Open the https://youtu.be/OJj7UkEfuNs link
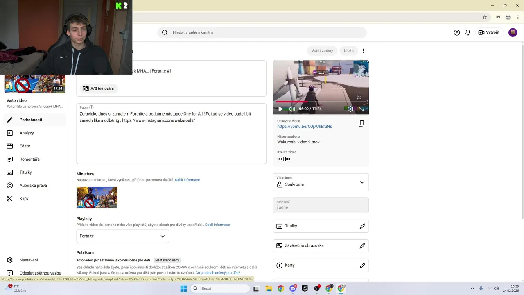This screenshot has width=524, height=295. click(x=305, y=127)
